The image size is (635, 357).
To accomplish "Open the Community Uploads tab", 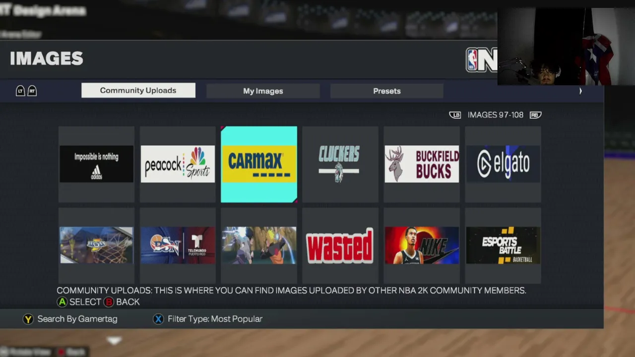I will coord(138,90).
